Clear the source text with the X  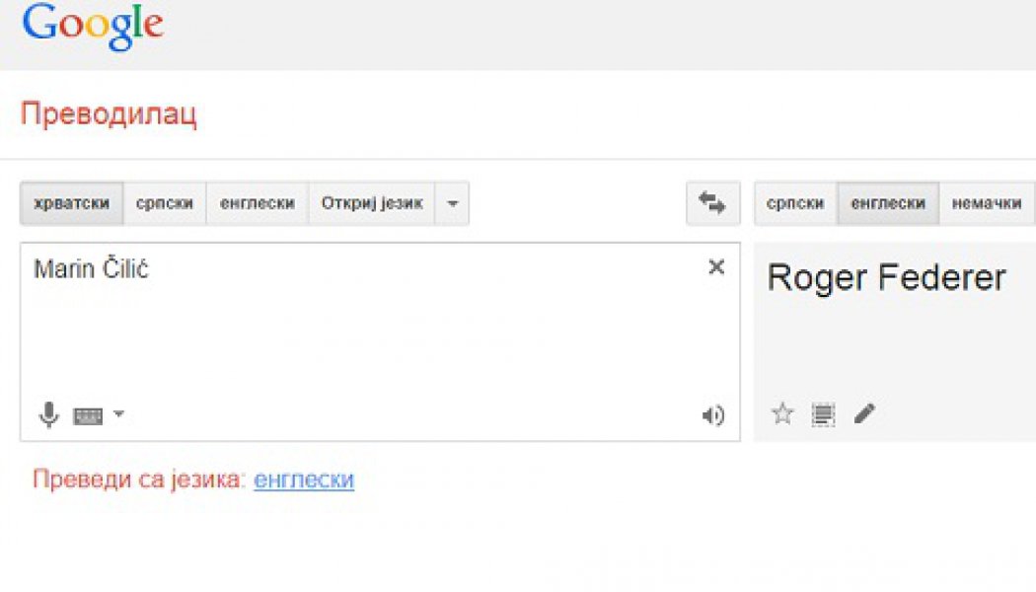click(716, 267)
